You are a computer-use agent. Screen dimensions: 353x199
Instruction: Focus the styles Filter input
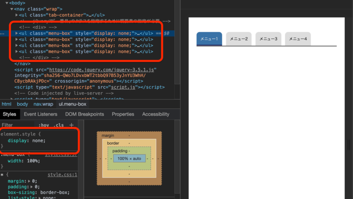coord(17,125)
